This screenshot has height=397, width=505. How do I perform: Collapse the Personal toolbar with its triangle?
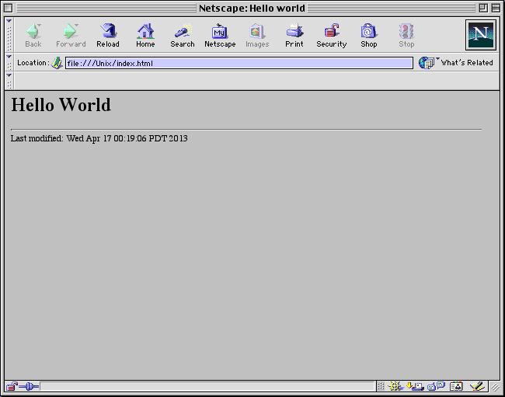[x=9, y=75]
